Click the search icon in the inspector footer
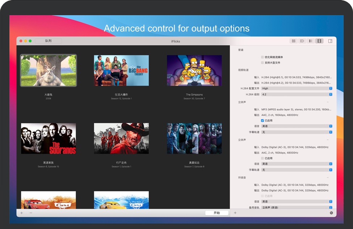 click(331, 213)
